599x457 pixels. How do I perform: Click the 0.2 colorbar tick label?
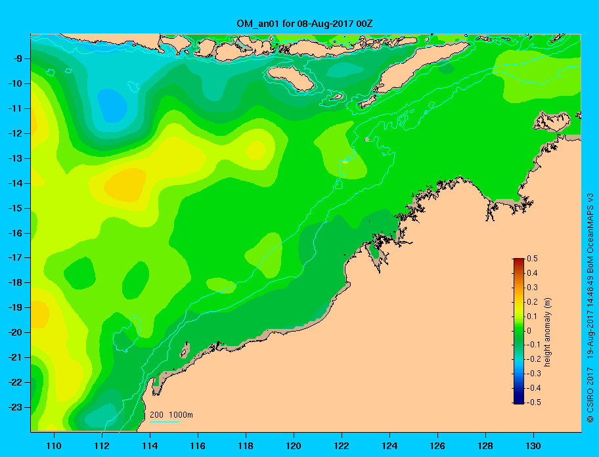pos(533,301)
